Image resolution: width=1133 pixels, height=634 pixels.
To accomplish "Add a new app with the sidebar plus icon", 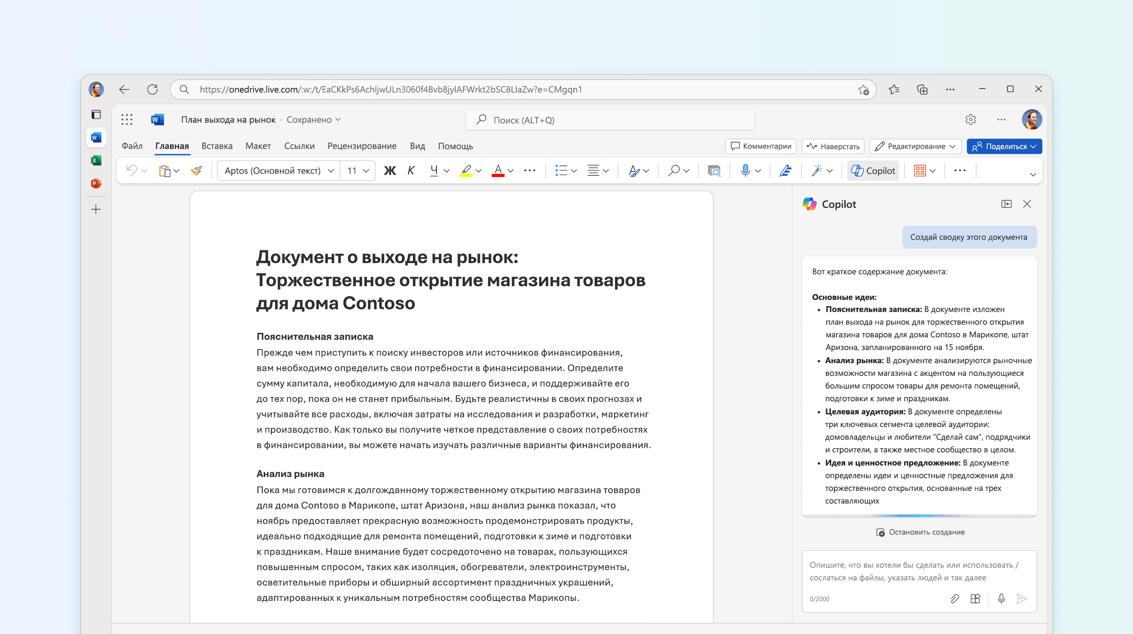I will coord(96,209).
